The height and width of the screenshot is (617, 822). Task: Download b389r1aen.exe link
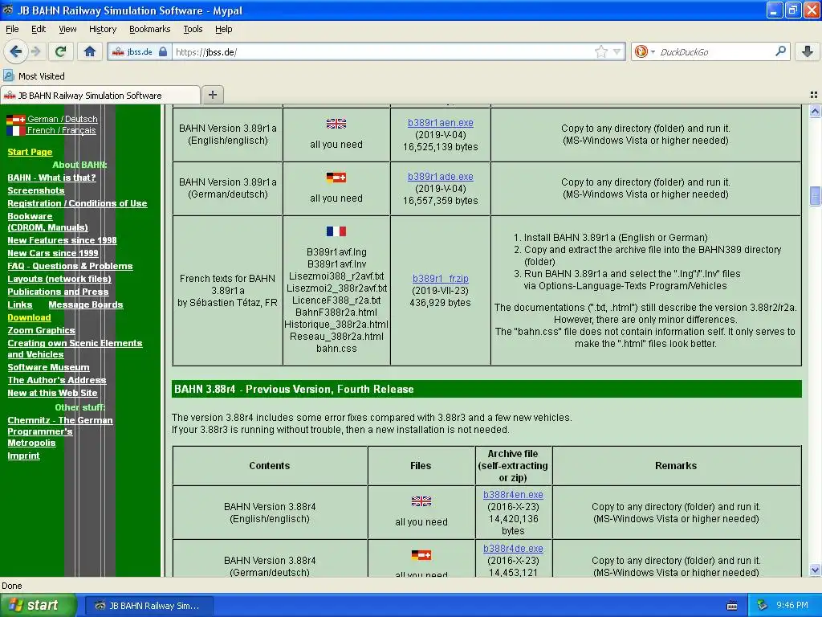click(441, 123)
